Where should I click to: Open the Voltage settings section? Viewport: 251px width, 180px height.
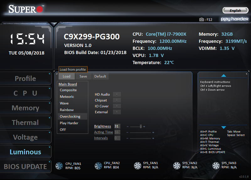(25, 137)
